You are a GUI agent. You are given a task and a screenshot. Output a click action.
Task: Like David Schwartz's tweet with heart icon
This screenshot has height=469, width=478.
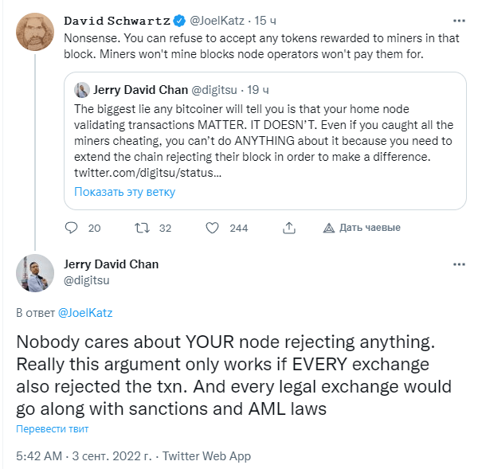coord(212,228)
